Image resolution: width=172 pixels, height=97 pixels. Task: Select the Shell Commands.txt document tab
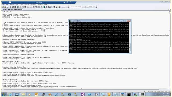tap(13, 9)
